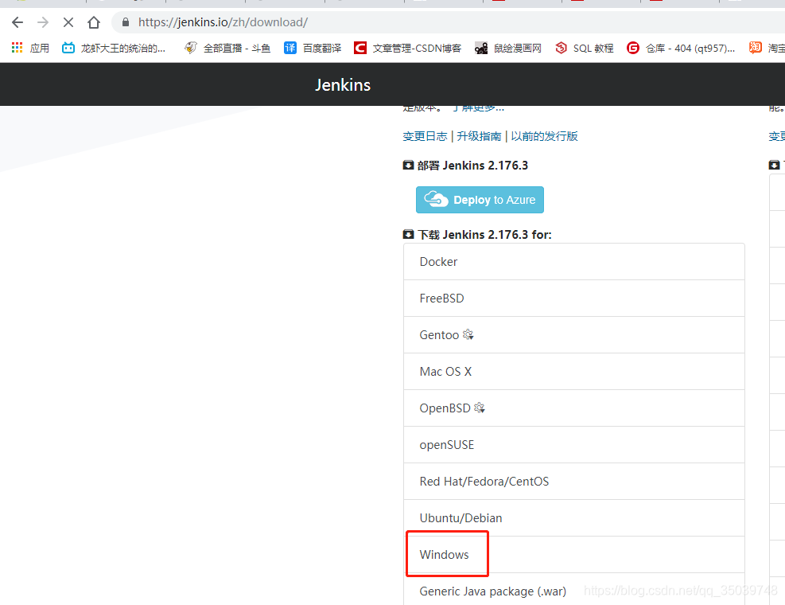
Task: Select the Generic Java package (.war) option
Action: tap(574, 591)
